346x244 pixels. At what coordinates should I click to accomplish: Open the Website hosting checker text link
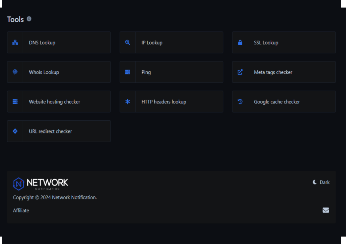pyautogui.click(x=54, y=102)
